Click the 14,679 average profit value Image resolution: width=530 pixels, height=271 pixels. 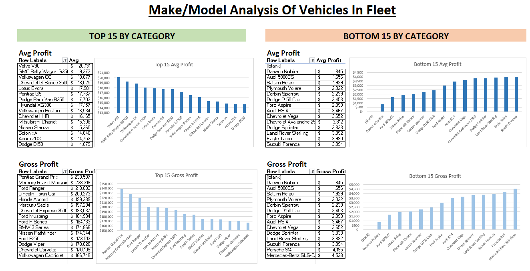tap(80, 144)
